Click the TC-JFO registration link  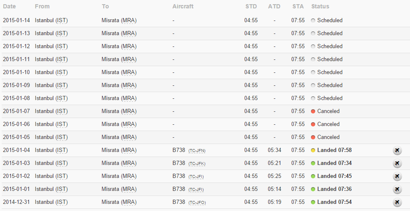[197, 203]
